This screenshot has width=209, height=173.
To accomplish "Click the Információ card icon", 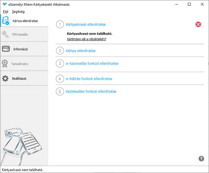I will coord(6,49).
